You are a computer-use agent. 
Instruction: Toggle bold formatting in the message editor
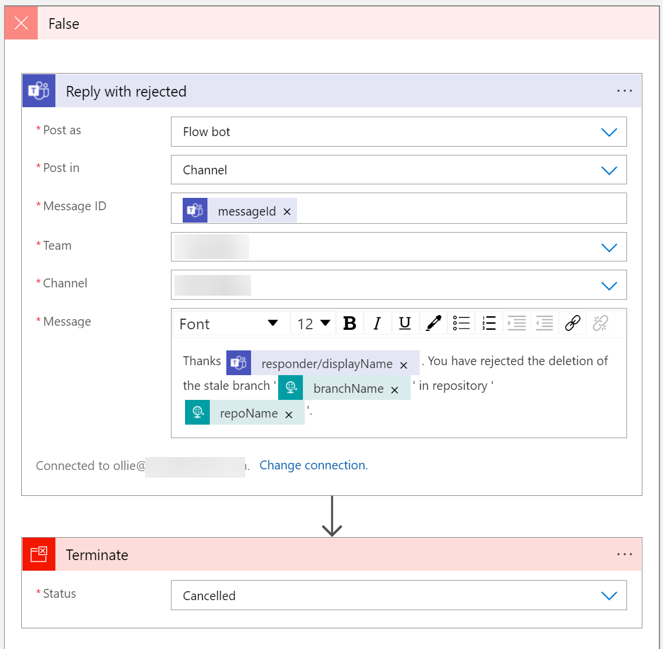pyautogui.click(x=349, y=323)
